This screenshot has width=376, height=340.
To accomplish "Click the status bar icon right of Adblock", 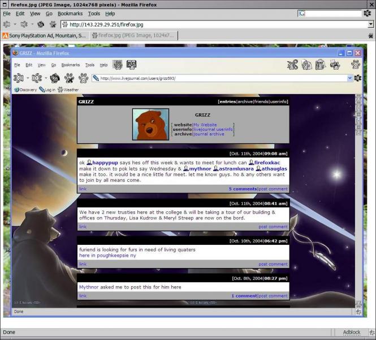I will point(369,332).
